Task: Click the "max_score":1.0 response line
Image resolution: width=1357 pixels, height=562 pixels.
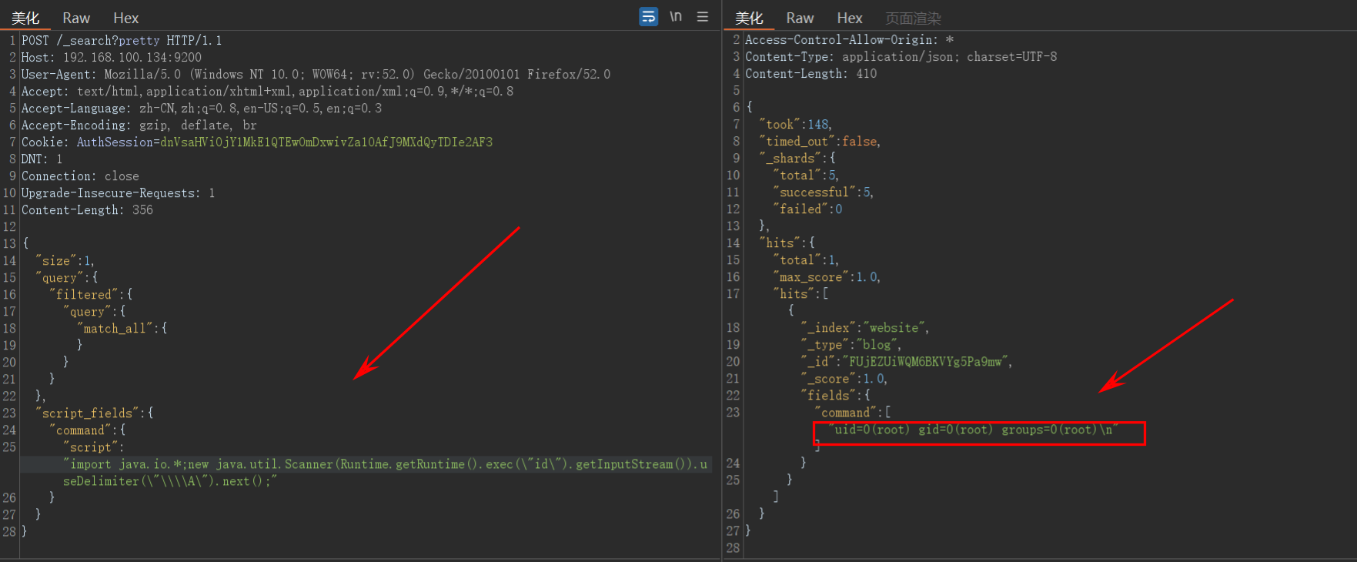Action: click(827, 276)
